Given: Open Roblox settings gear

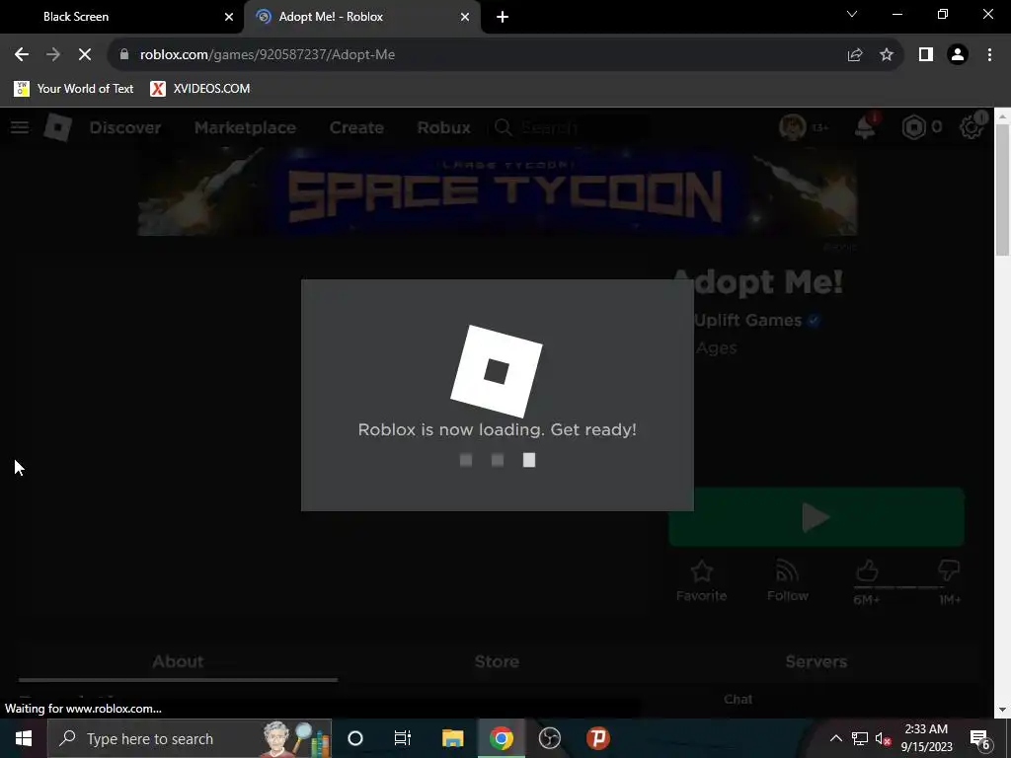Looking at the screenshot, I should point(972,127).
